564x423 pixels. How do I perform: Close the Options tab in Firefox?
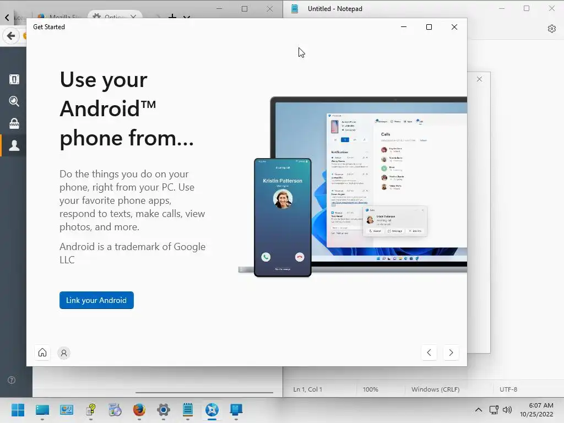tap(133, 16)
